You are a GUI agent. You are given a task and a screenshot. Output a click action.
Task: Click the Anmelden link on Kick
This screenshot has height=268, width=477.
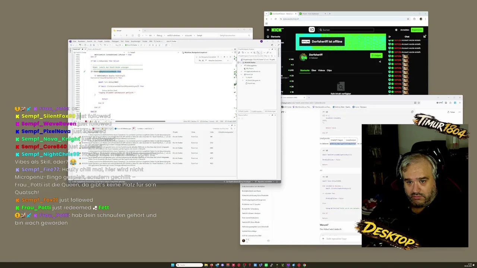point(405,30)
